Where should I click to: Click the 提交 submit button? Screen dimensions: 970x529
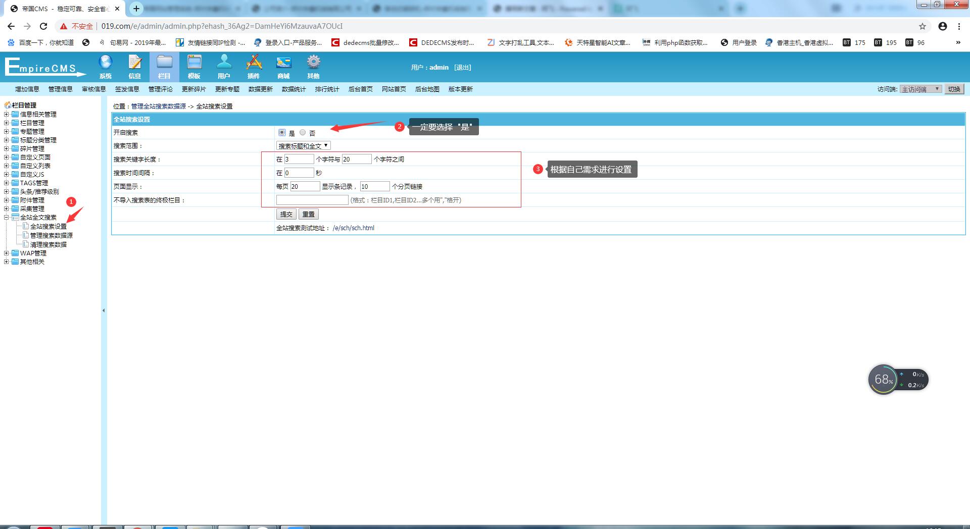click(286, 214)
